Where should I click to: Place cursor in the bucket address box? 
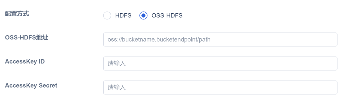click(x=220, y=39)
